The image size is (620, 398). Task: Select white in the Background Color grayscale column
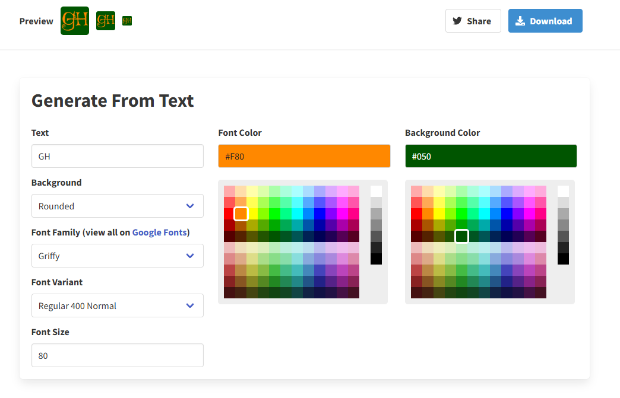point(563,191)
